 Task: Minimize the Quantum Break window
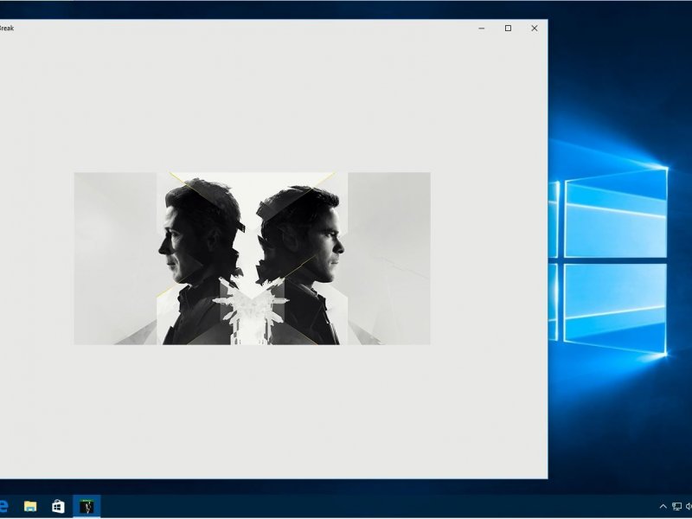[x=482, y=29]
